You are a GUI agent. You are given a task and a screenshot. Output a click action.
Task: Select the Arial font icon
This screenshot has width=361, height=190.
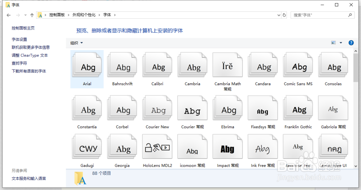[87, 65]
